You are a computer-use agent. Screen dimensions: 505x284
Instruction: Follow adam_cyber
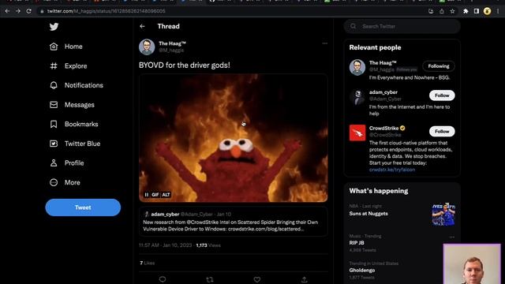coord(442,95)
